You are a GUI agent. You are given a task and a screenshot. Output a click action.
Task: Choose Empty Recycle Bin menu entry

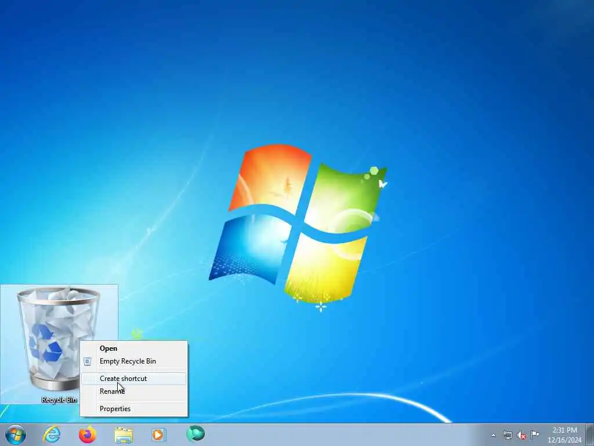[x=134, y=361]
